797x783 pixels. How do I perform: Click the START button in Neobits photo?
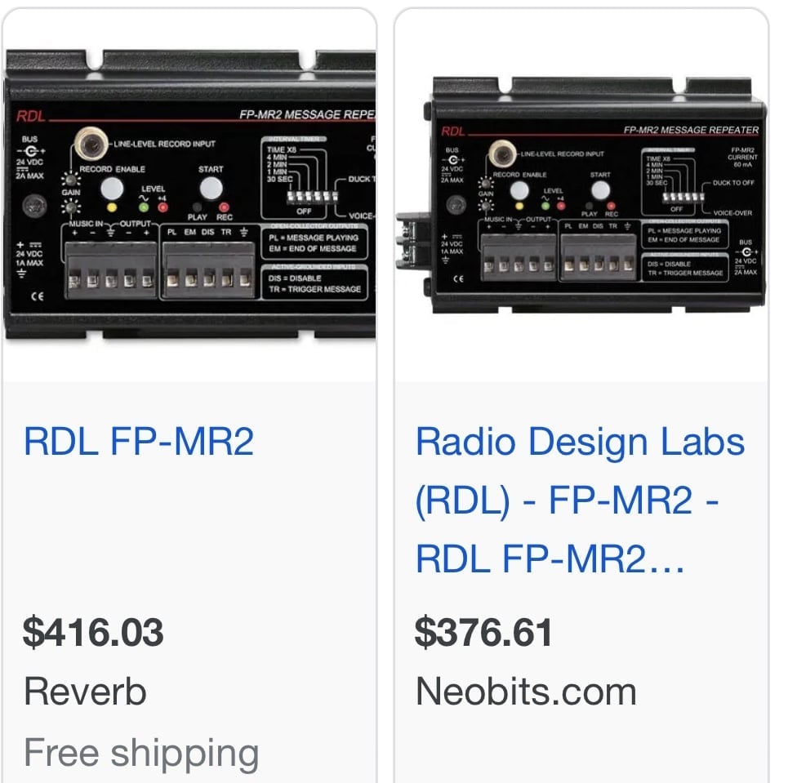click(600, 190)
